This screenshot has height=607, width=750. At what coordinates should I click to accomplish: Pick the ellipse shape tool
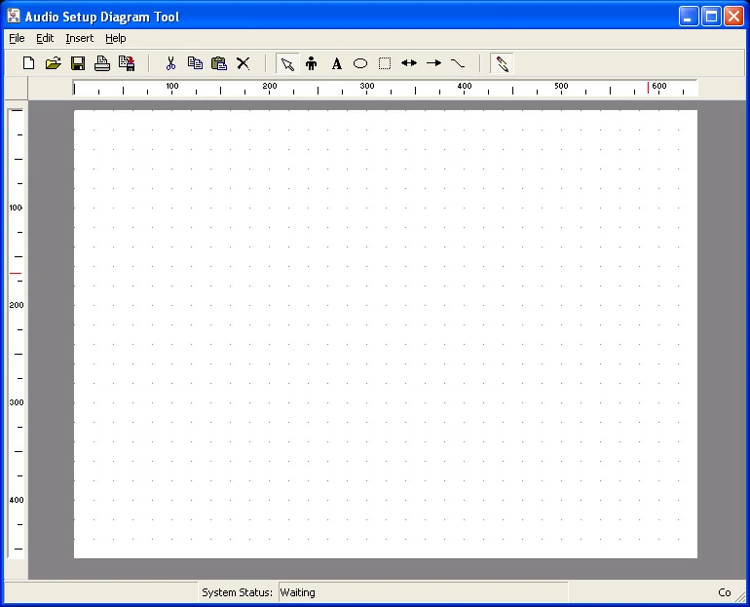click(x=360, y=63)
